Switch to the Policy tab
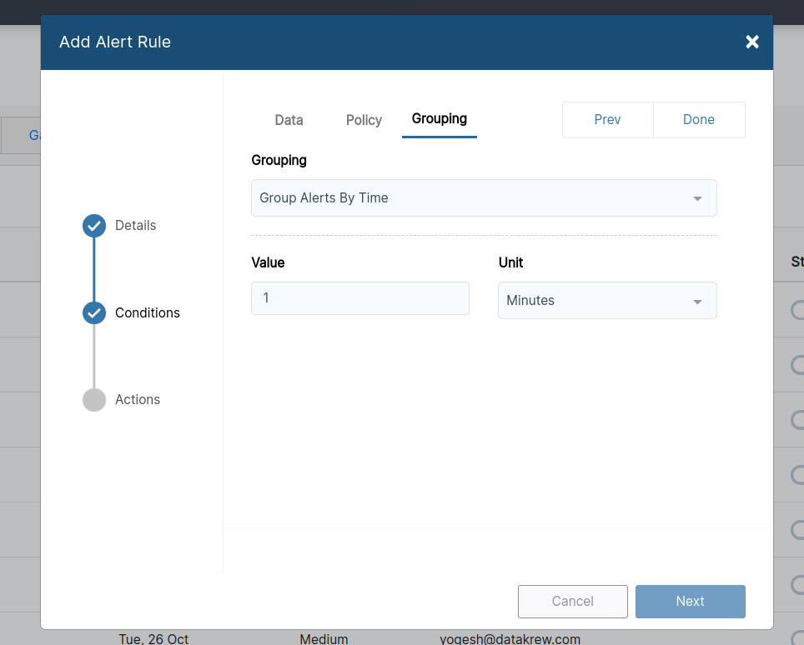Viewport: 804px width, 645px height. point(364,119)
